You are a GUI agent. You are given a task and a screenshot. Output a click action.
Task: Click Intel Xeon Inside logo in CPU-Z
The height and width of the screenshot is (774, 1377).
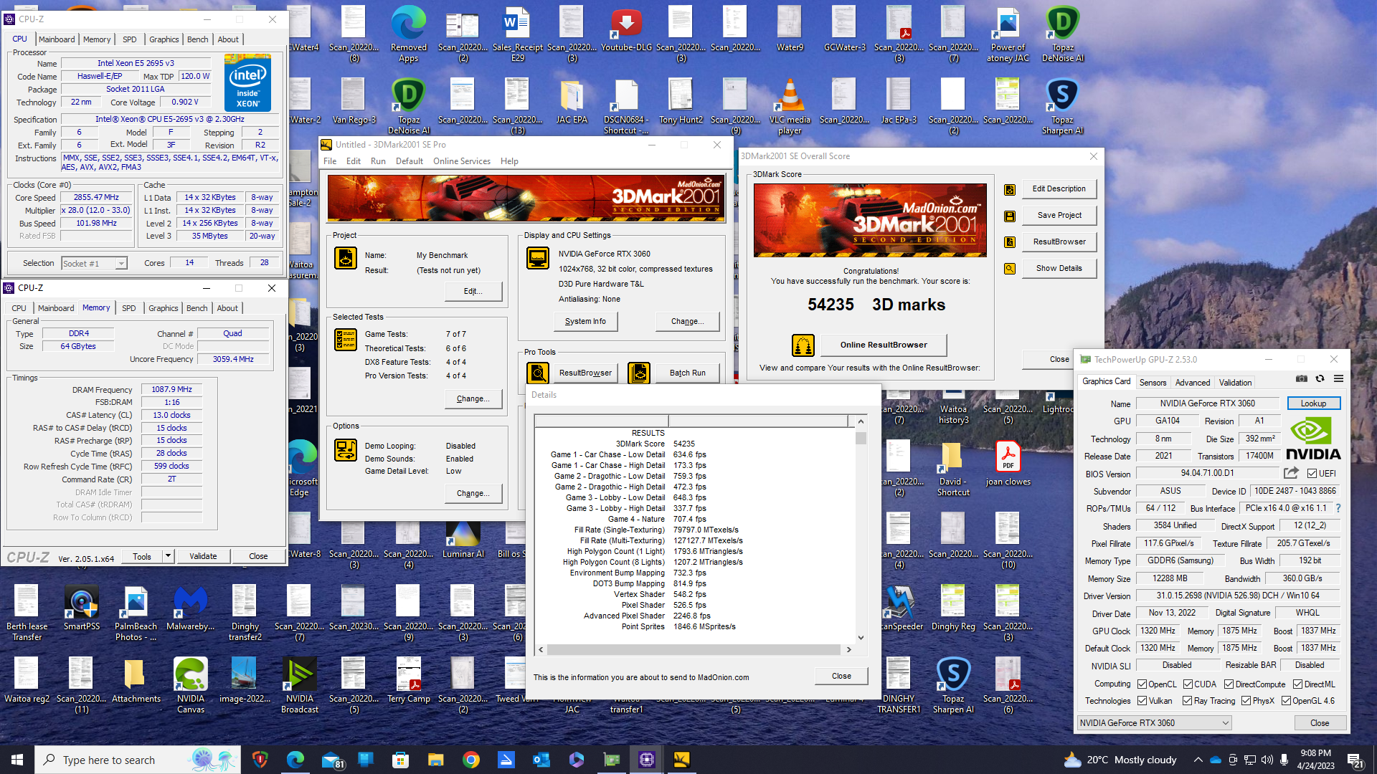[x=247, y=83]
